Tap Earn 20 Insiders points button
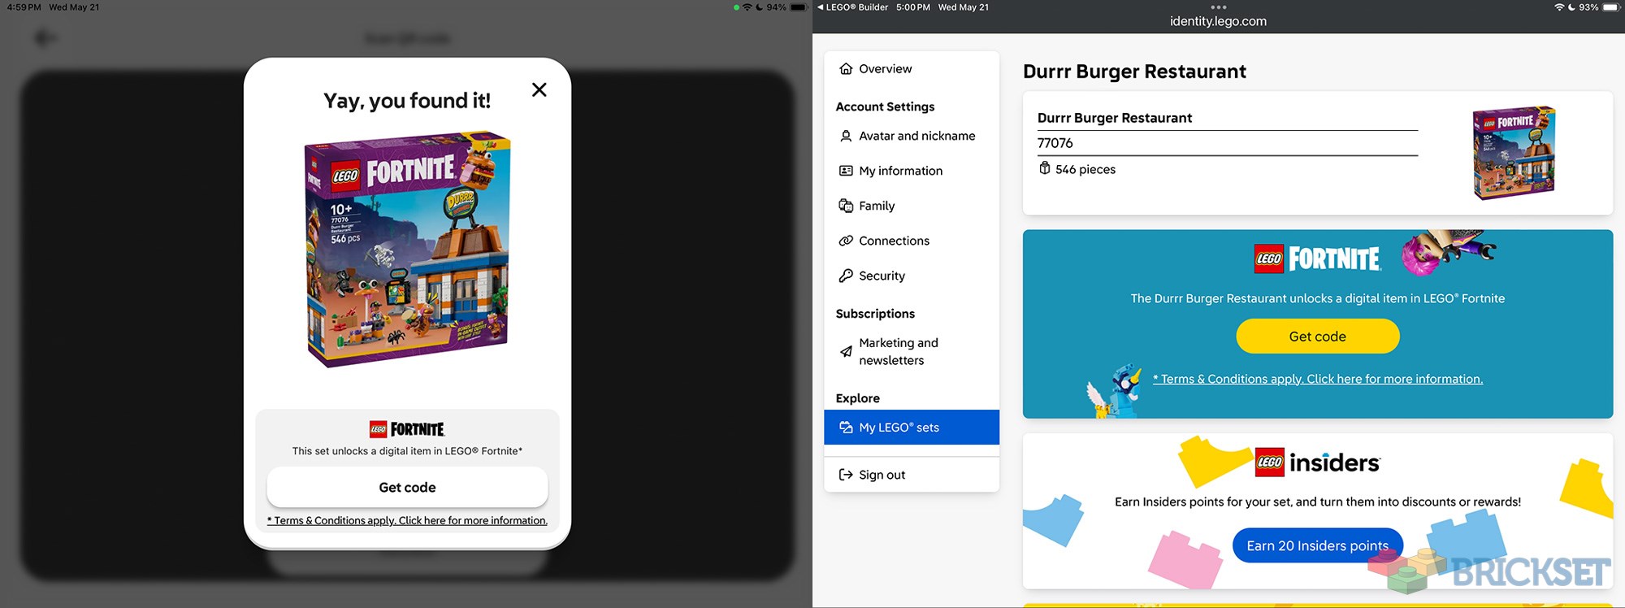The width and height of the screenshot is (1625, 608). pyautogui.click(x=1317, y=545)
